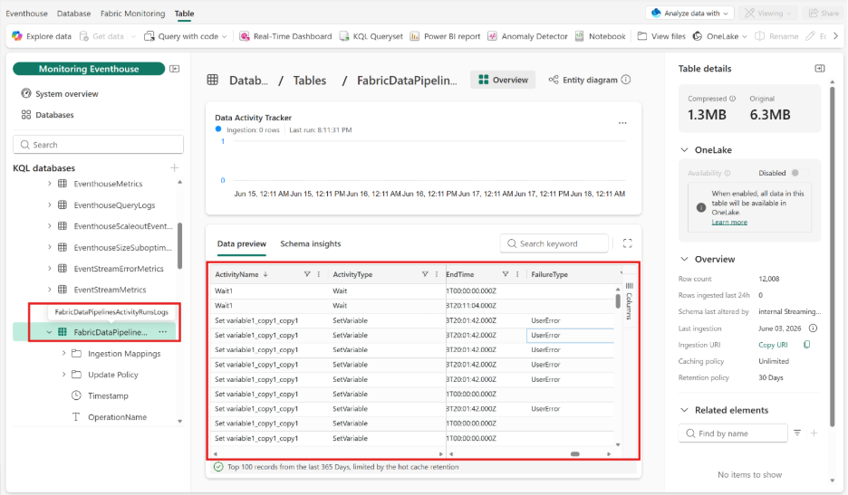Open more options for FabricDataPipeline table
The height and width of the screenshot is (495, 848).
coord(163,332)
